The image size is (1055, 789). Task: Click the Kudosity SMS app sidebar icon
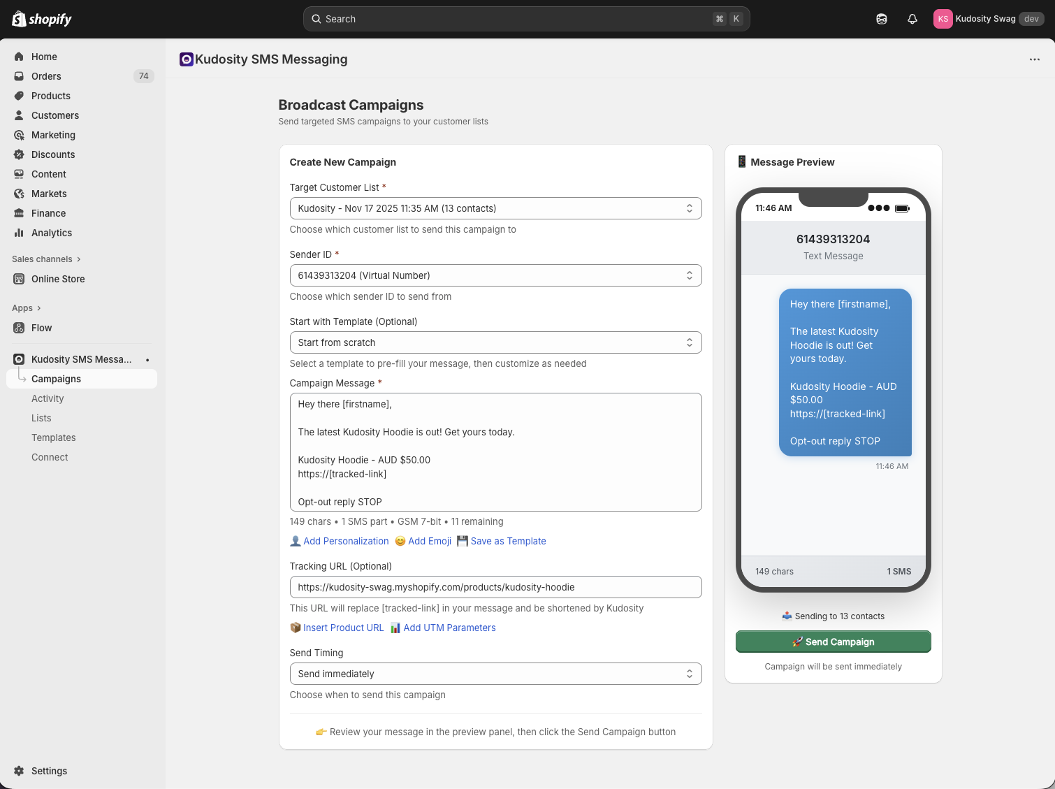(x=19, y=359)
